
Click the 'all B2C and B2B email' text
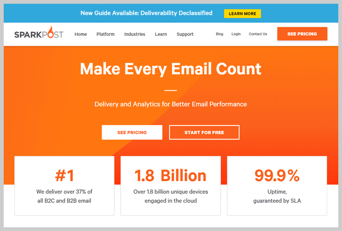coord(65,200)
